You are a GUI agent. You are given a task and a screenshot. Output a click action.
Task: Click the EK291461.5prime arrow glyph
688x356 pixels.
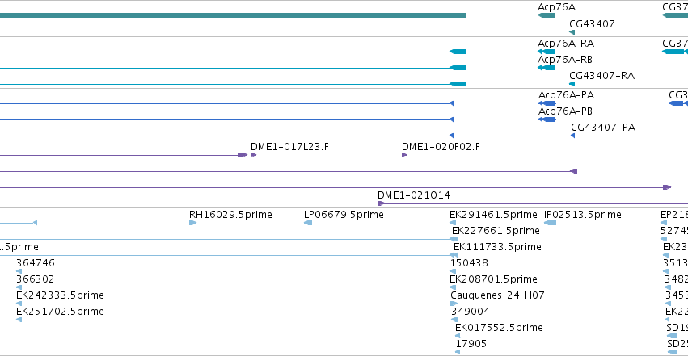453,223
